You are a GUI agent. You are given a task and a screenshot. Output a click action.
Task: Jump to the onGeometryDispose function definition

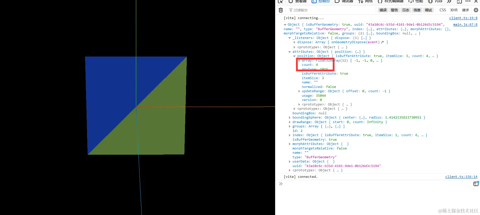(x=383, y=42)
